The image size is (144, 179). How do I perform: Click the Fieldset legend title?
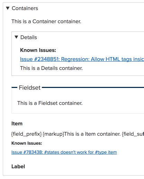30,88
